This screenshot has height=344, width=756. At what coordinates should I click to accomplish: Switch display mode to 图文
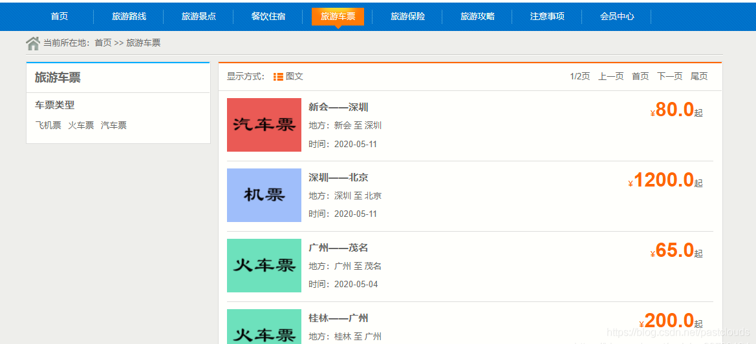tap(294, 77)
